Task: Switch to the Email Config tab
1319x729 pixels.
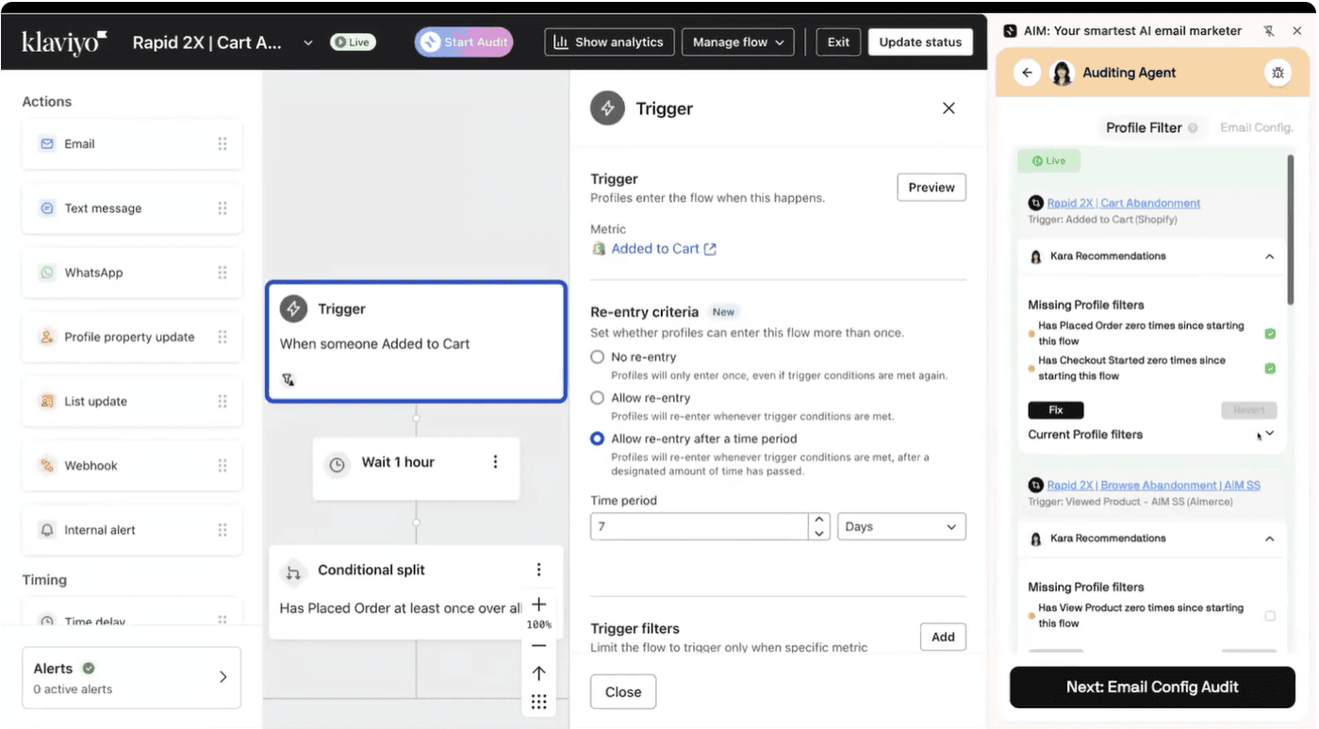Action: click(1256, 127)
